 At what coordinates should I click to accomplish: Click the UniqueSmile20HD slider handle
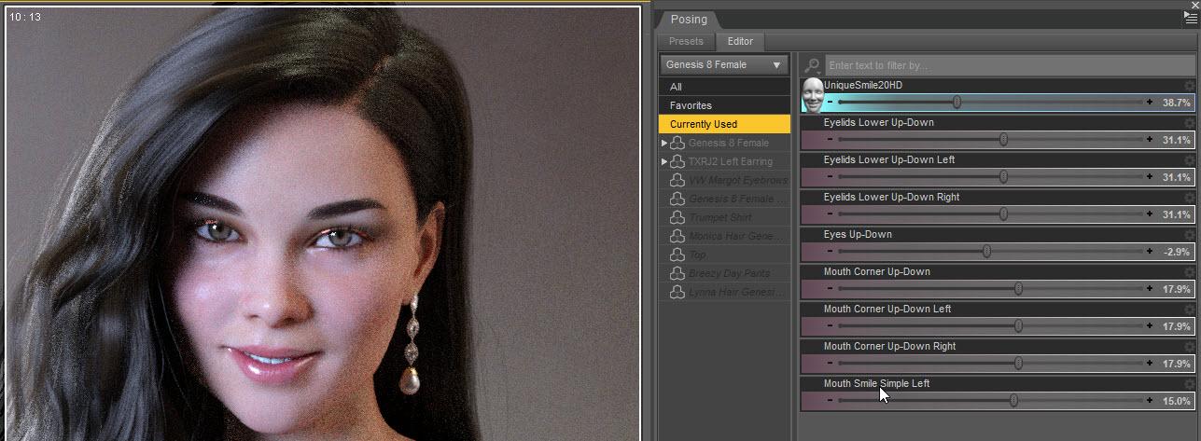[x=957, y=102]
